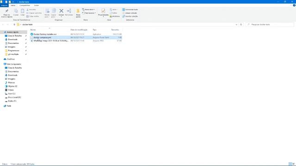
Task: Open the Excluir dropdown arrow
Action: click(61, 17)
